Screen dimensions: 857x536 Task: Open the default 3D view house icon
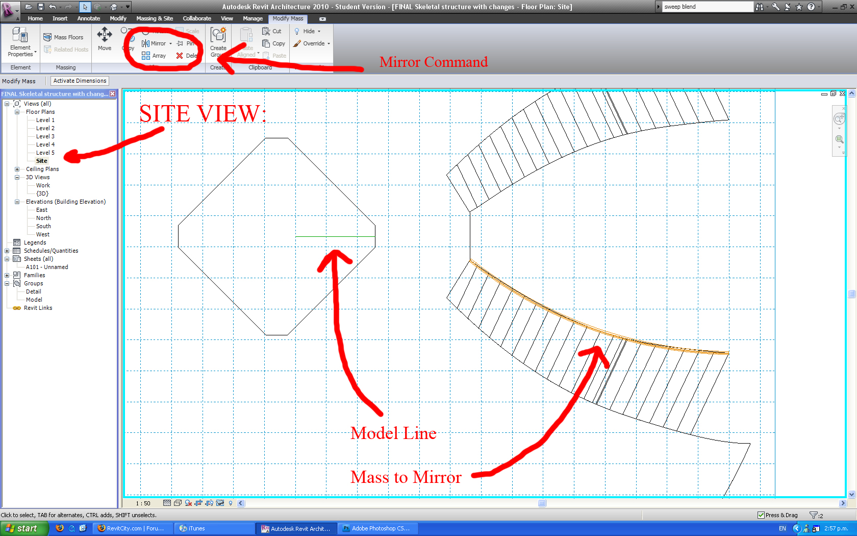pos(114,7)
